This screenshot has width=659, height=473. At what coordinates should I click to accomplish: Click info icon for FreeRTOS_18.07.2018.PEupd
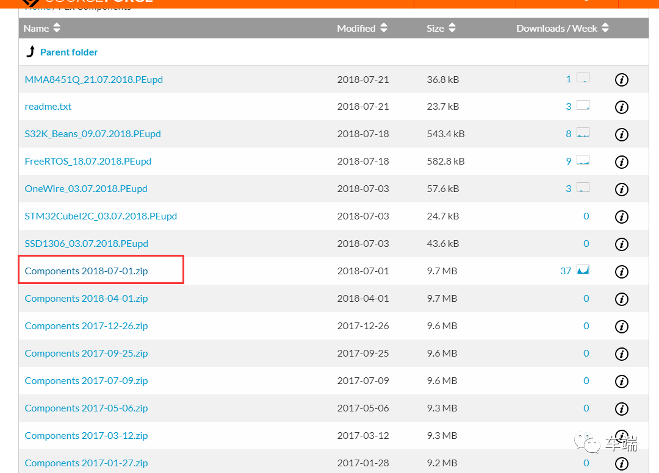click(621, 162)
